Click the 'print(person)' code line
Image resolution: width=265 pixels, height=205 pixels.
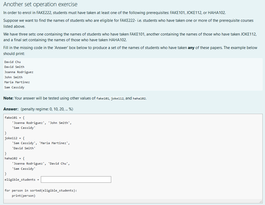pos(24,196)
